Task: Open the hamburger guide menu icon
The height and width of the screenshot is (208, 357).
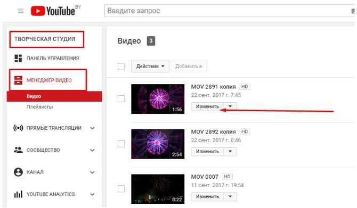Action: (x=21, y=11)
